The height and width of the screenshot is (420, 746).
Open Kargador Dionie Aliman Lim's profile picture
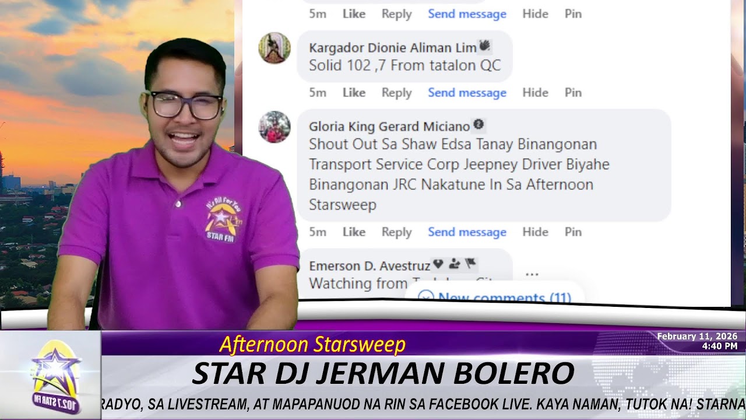click(275, 48)
